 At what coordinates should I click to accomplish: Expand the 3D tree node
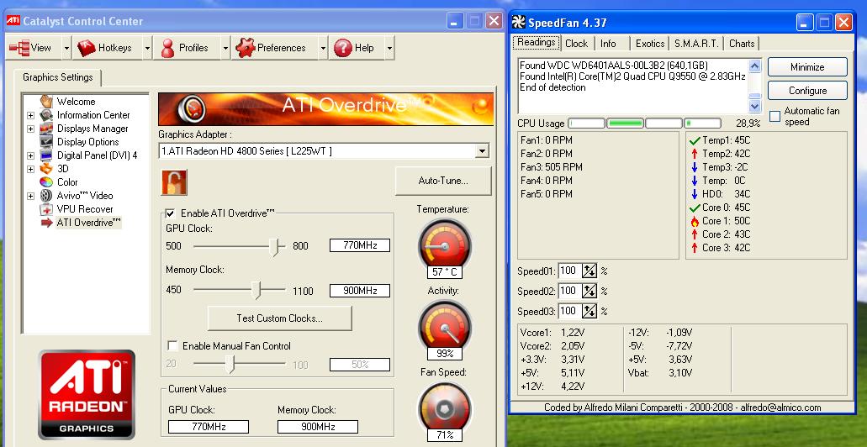30,169
